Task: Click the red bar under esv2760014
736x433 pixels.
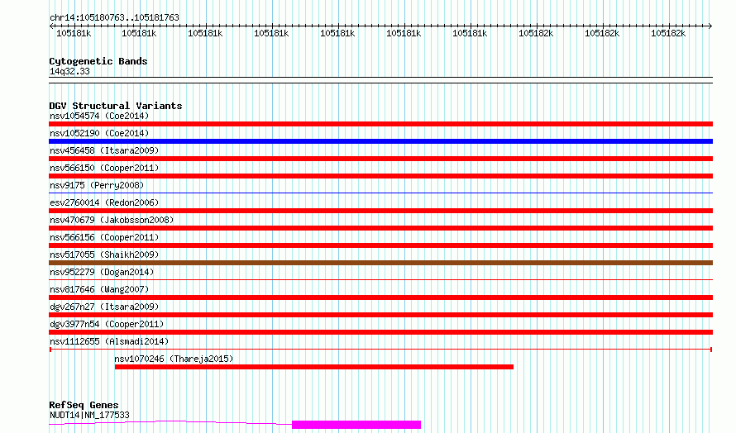Action: pos(380,211)
